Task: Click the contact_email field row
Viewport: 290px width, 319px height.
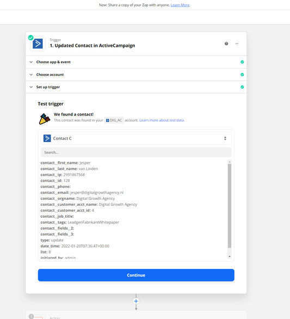Action: 82,193
